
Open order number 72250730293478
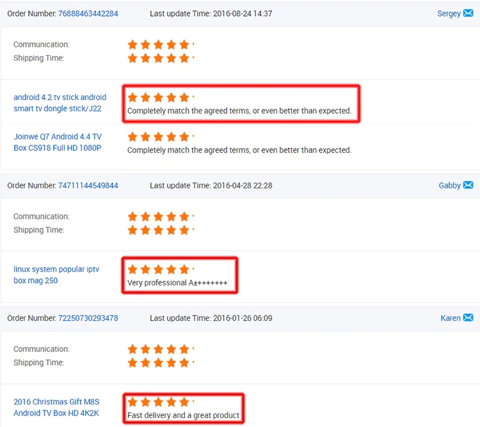88,318
